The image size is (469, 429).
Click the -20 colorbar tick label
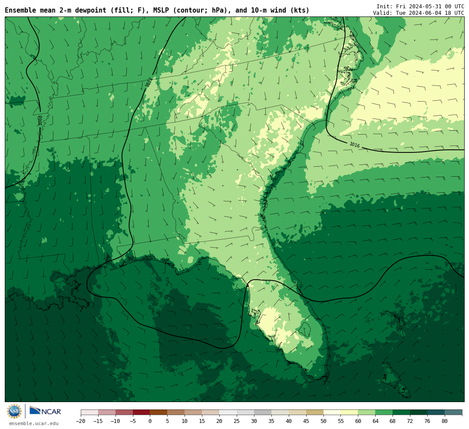[x=81, y=421]
